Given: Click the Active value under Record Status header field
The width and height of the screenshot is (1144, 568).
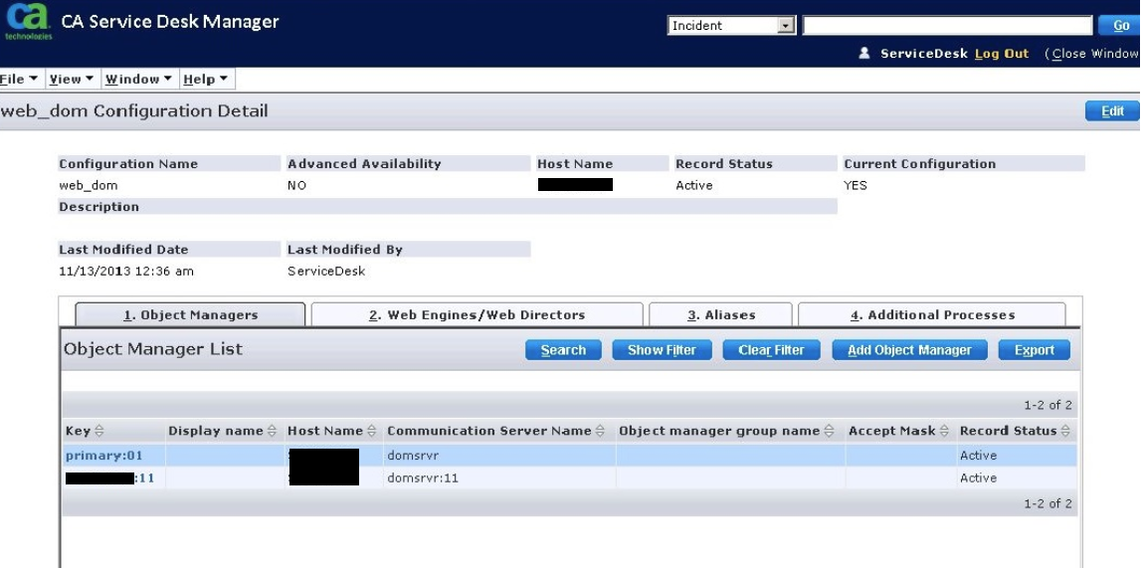Looking at the screenshot, I should [693, 185].
